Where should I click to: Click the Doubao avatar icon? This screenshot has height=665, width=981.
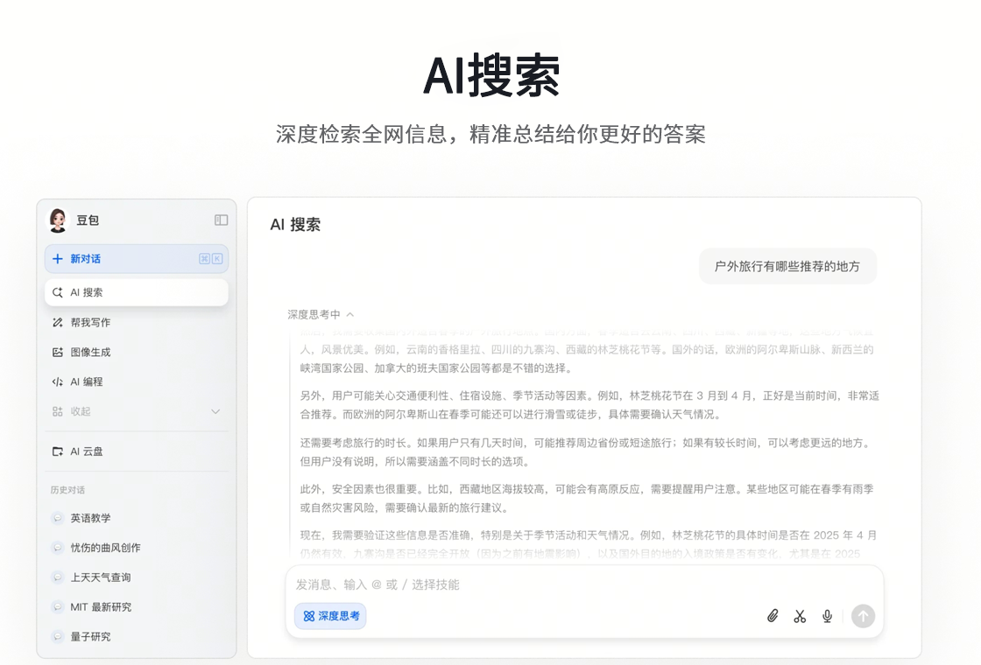click(x=58, y=220)
